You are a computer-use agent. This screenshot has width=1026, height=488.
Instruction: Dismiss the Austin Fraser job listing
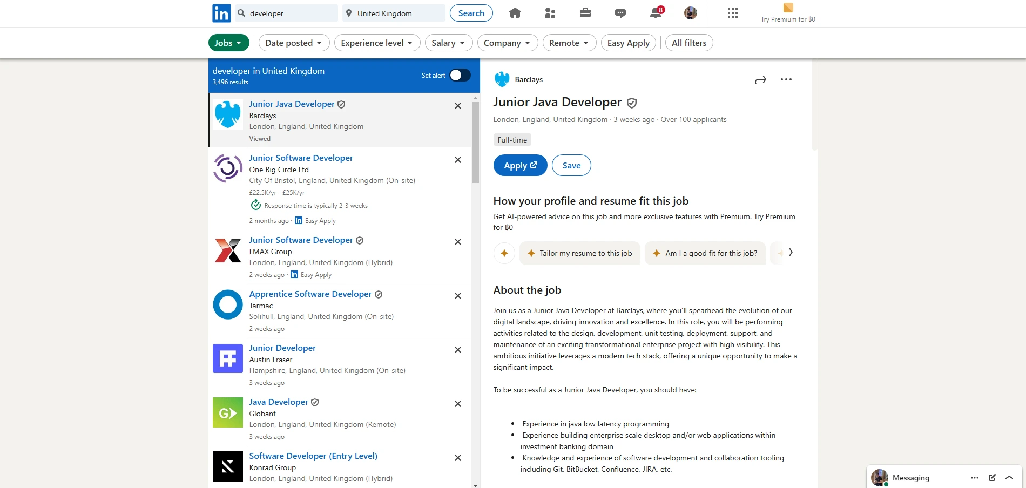458,350
